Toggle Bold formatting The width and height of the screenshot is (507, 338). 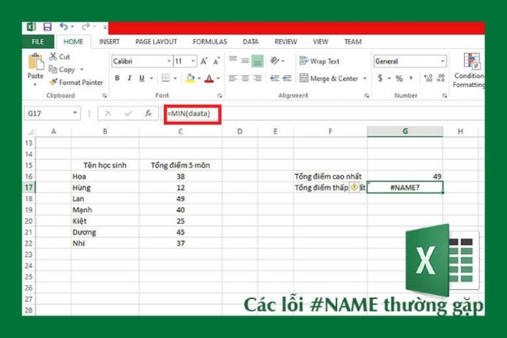click(117, 79)
